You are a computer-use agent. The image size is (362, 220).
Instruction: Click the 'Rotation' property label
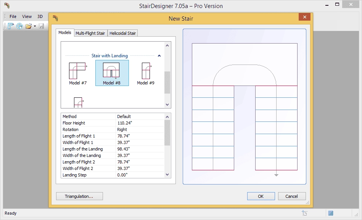[x=71, y=129]
